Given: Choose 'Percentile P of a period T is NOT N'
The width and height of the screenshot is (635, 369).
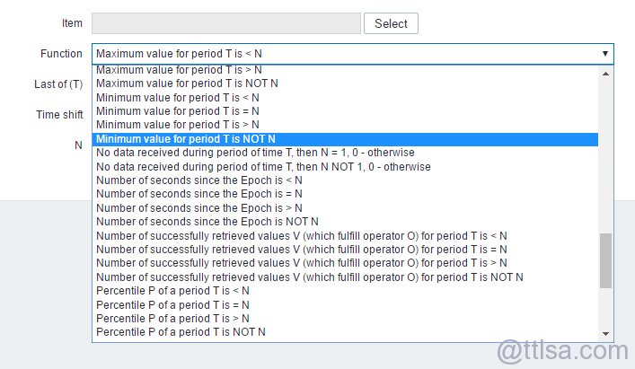Looking at the screenshot, I should pos(181,332).
